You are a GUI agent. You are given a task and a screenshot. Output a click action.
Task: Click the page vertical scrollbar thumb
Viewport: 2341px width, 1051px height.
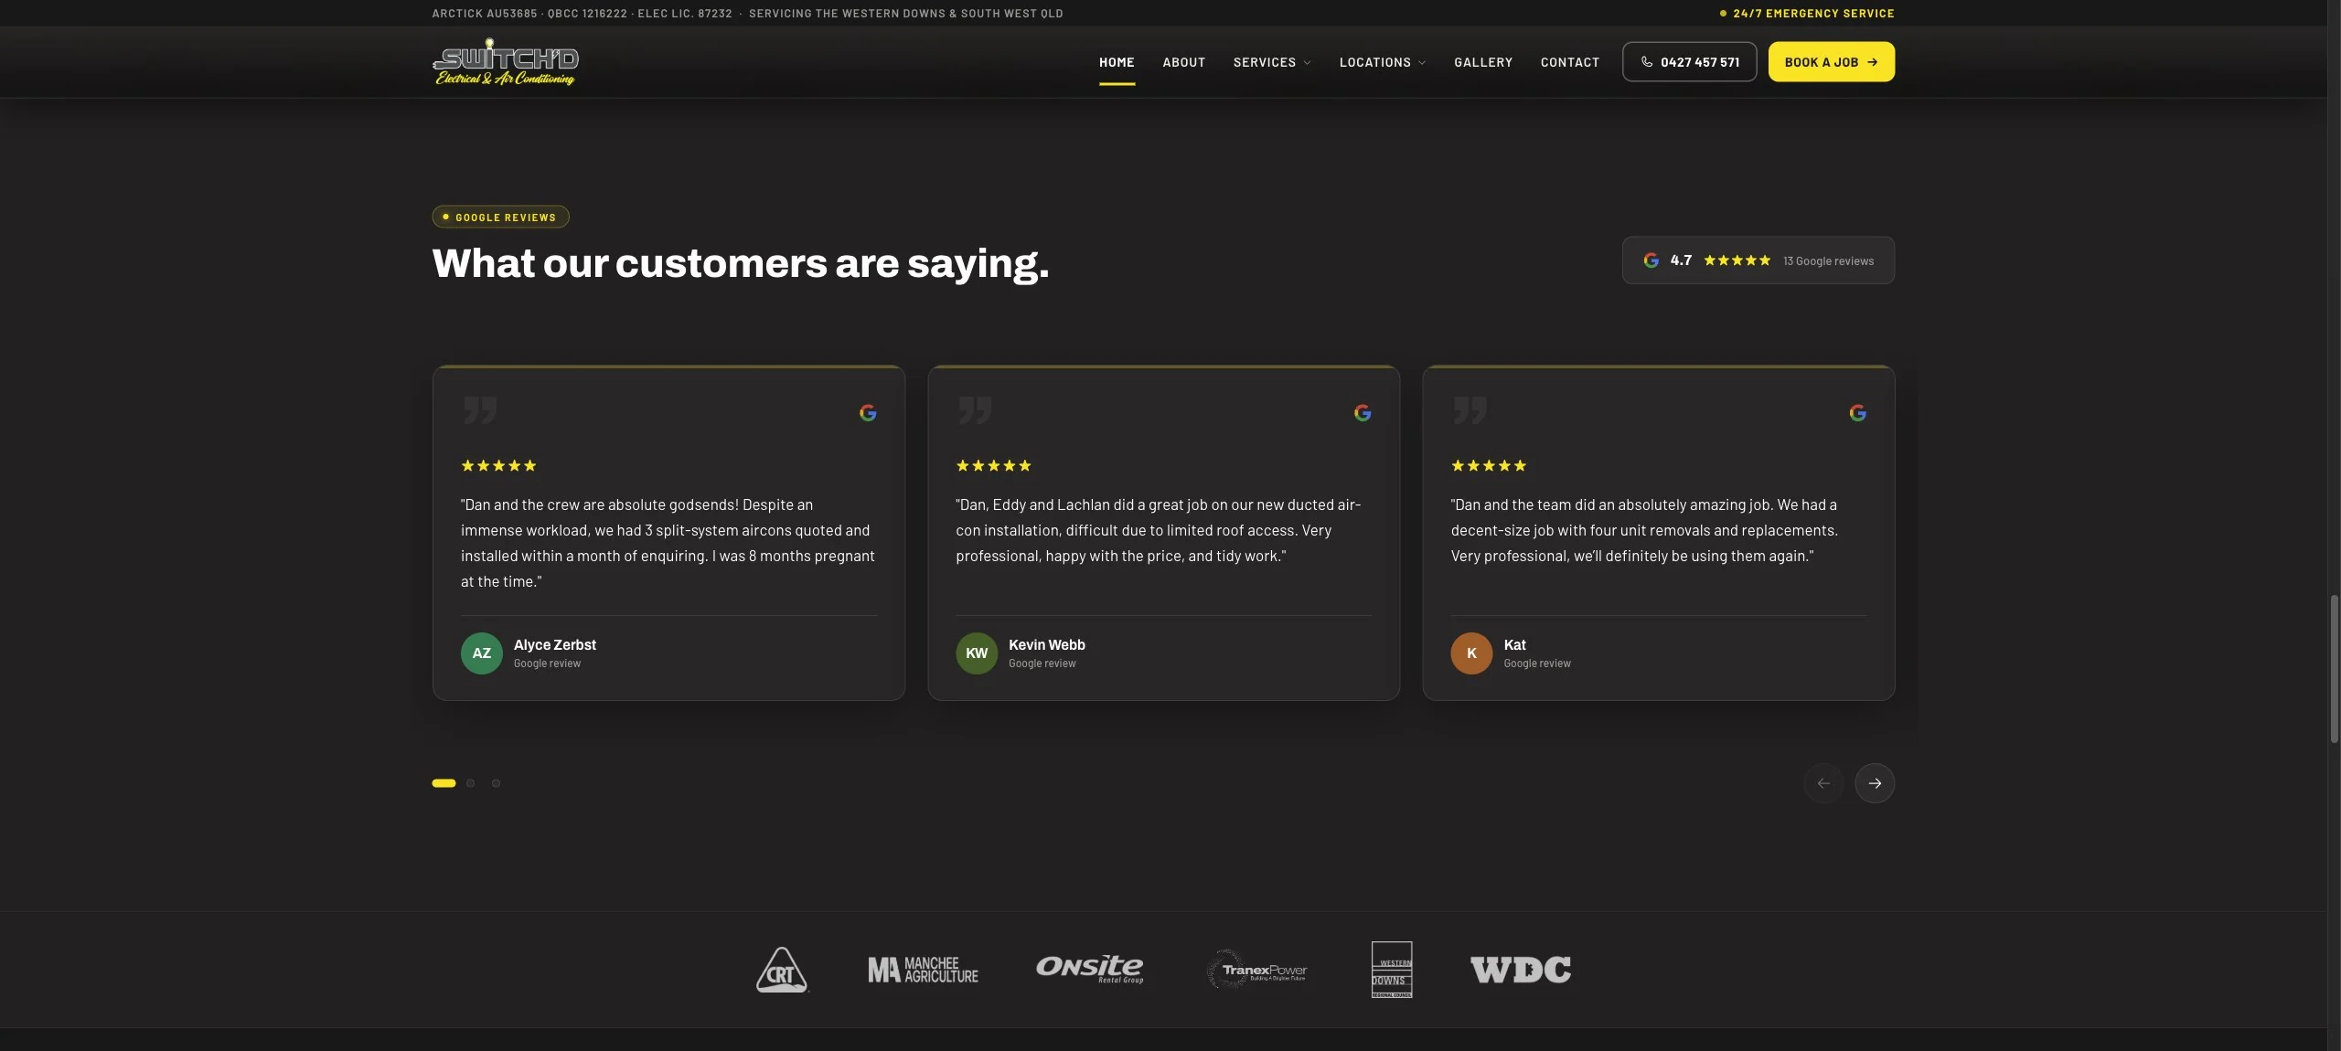click(x=2334, y=668)
